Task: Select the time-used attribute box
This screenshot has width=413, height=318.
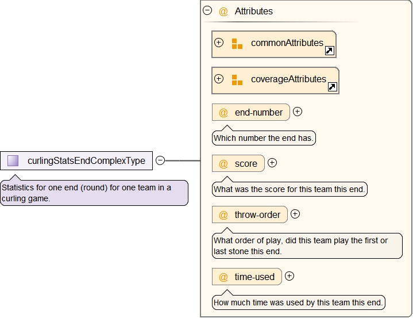Action: [x=248, y=277]
